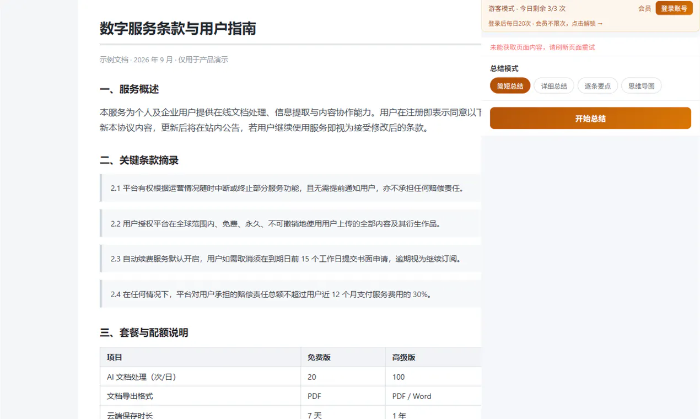Viewport: 700px width, 419px height.
Task: Click the 免费版 column header
Action: [319, 357]
